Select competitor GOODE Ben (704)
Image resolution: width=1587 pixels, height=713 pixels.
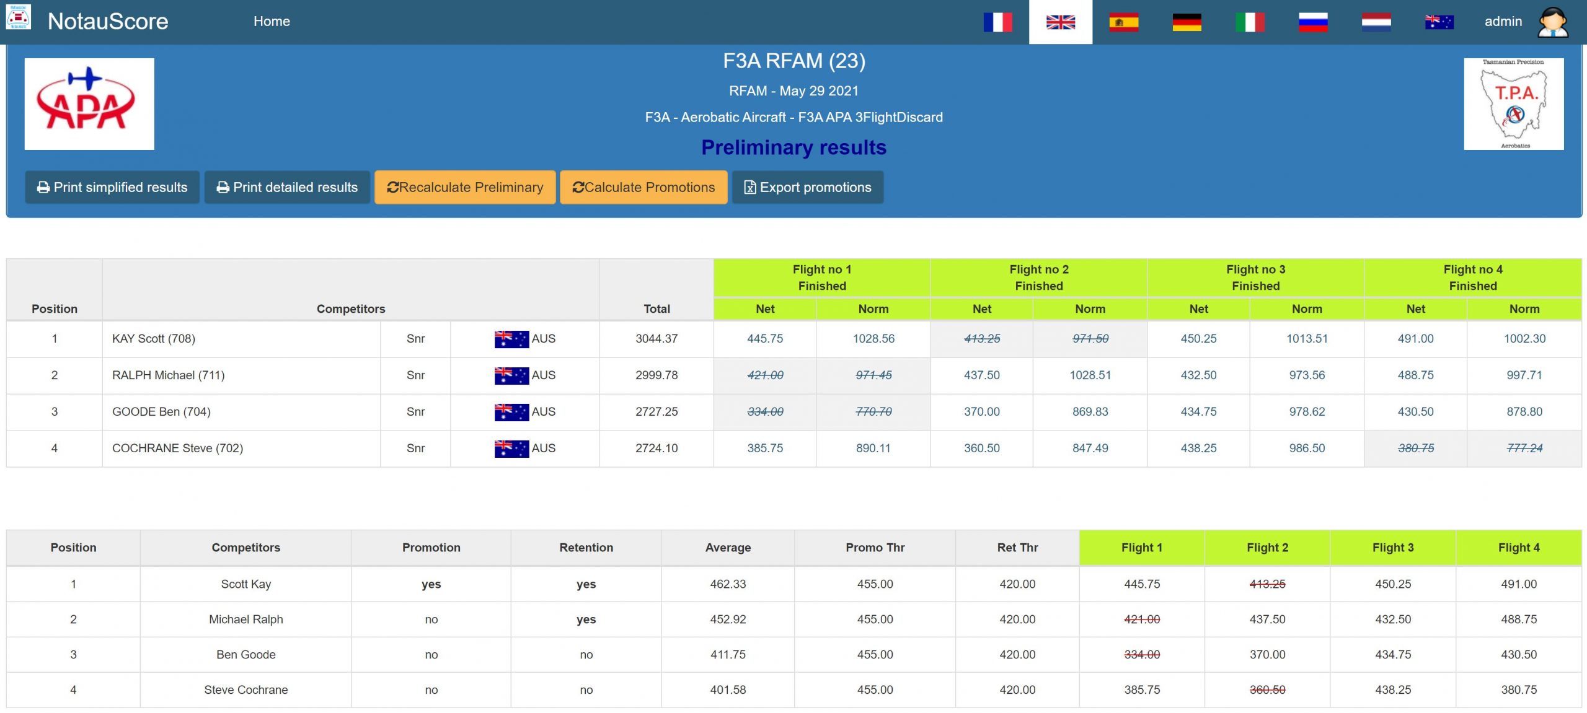(161, 412)
